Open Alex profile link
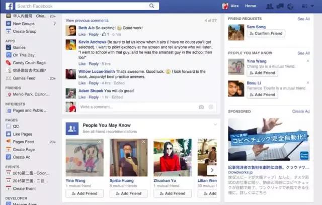The height and width of the screenshot is (205, 322). coord(234,6)
